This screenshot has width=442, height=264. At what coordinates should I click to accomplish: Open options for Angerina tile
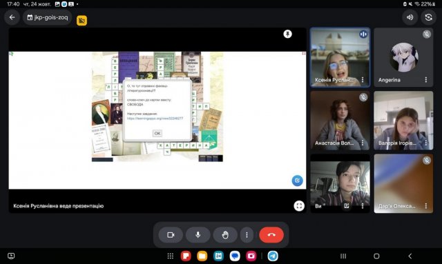(x=426, y=80)
